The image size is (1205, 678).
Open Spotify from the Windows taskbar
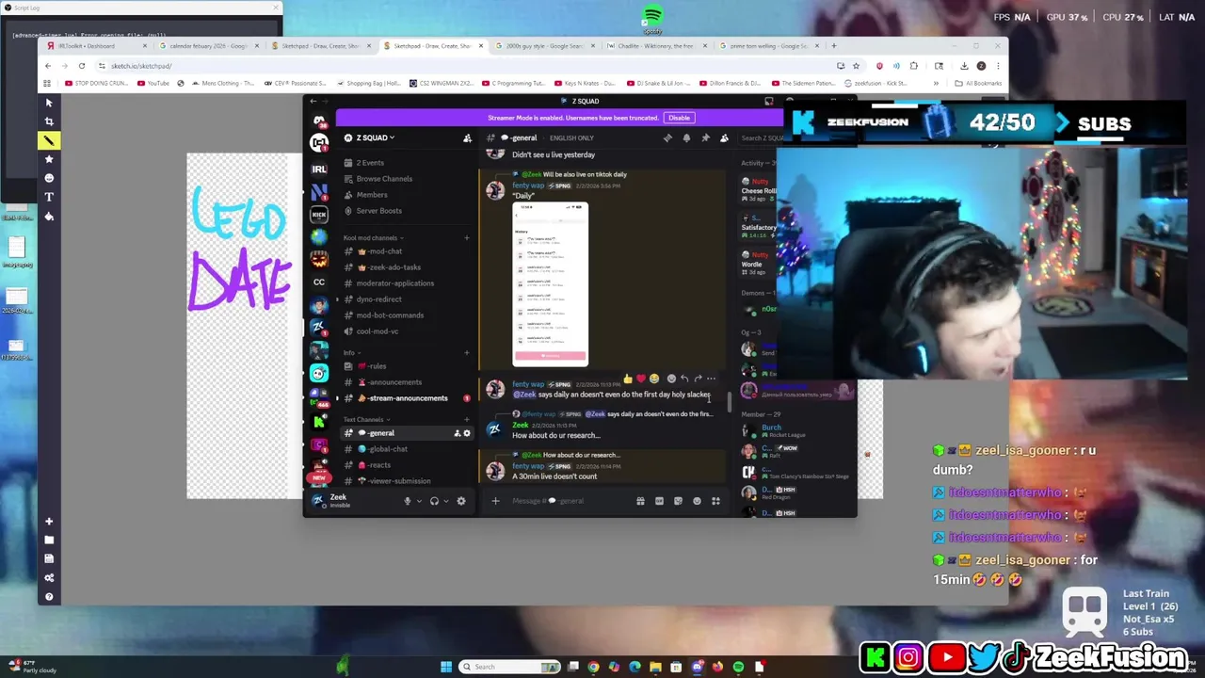pyautogui.click(x=738, y=667)
